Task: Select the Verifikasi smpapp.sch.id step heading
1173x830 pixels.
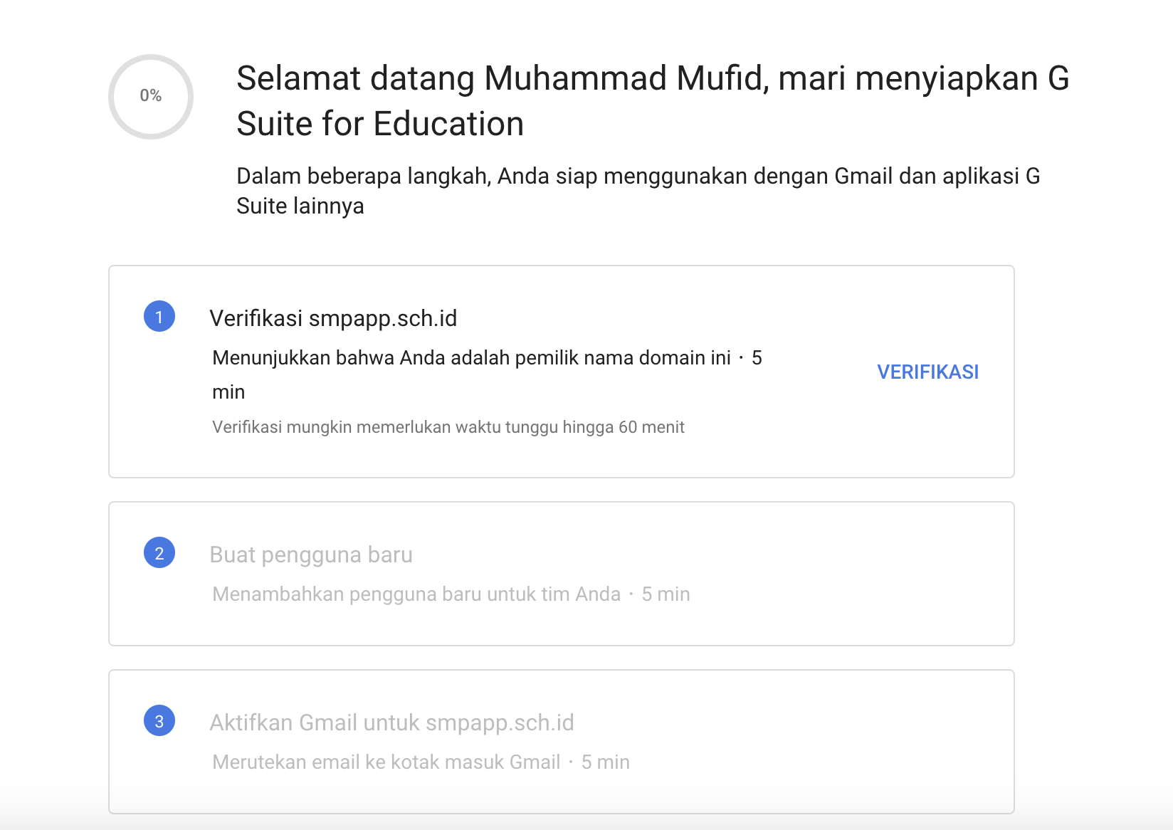Action: pyautogui.click(x=333, y=319)
